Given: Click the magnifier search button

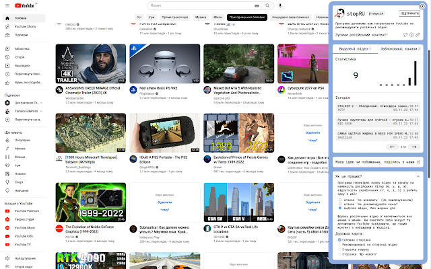Looking at the screenshot, I should pos(267,5).
